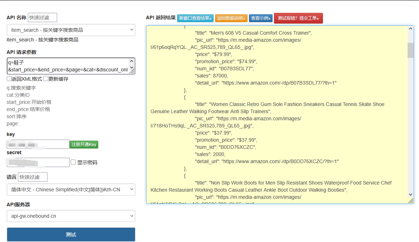419x242 pixels.
Task: Click the "price": "$37.99" line
Action: (214, 133)
